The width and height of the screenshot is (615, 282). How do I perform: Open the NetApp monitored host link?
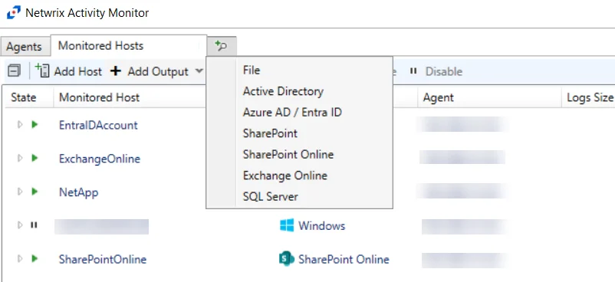pos(78,192)
